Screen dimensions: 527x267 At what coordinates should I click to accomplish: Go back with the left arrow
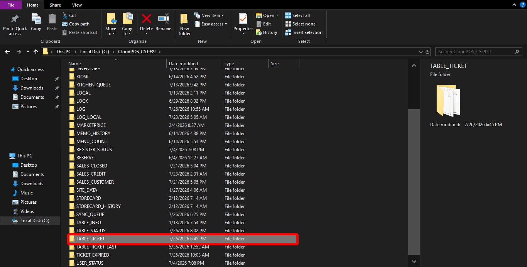7,51
